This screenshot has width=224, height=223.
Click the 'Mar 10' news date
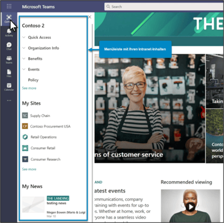[51, 216]
